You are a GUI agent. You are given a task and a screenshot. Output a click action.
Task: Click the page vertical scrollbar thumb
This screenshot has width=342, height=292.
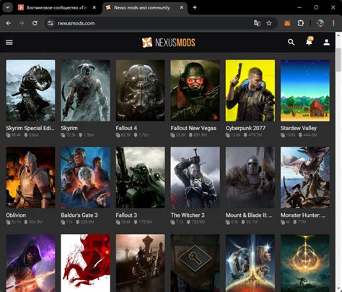(x=338, y=60)
